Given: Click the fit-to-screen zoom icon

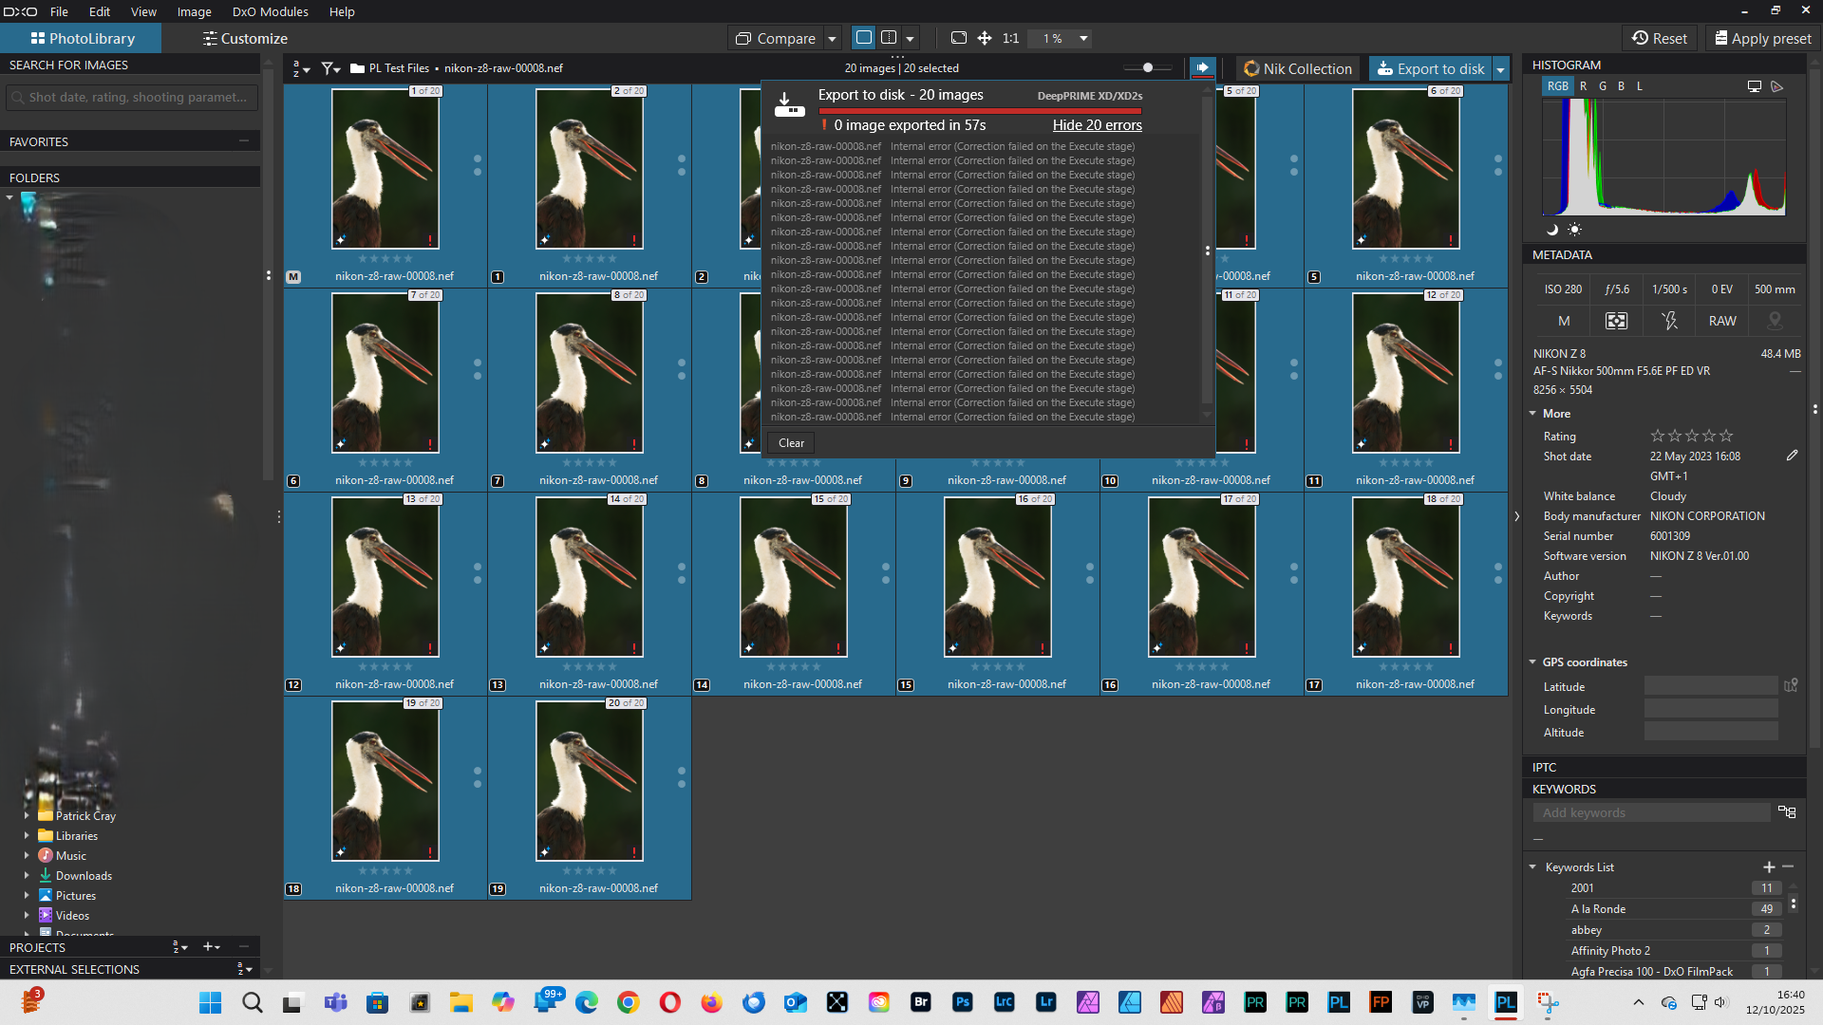Looking at the screenshot, I should pyautogui.click(x=959, y=38).
